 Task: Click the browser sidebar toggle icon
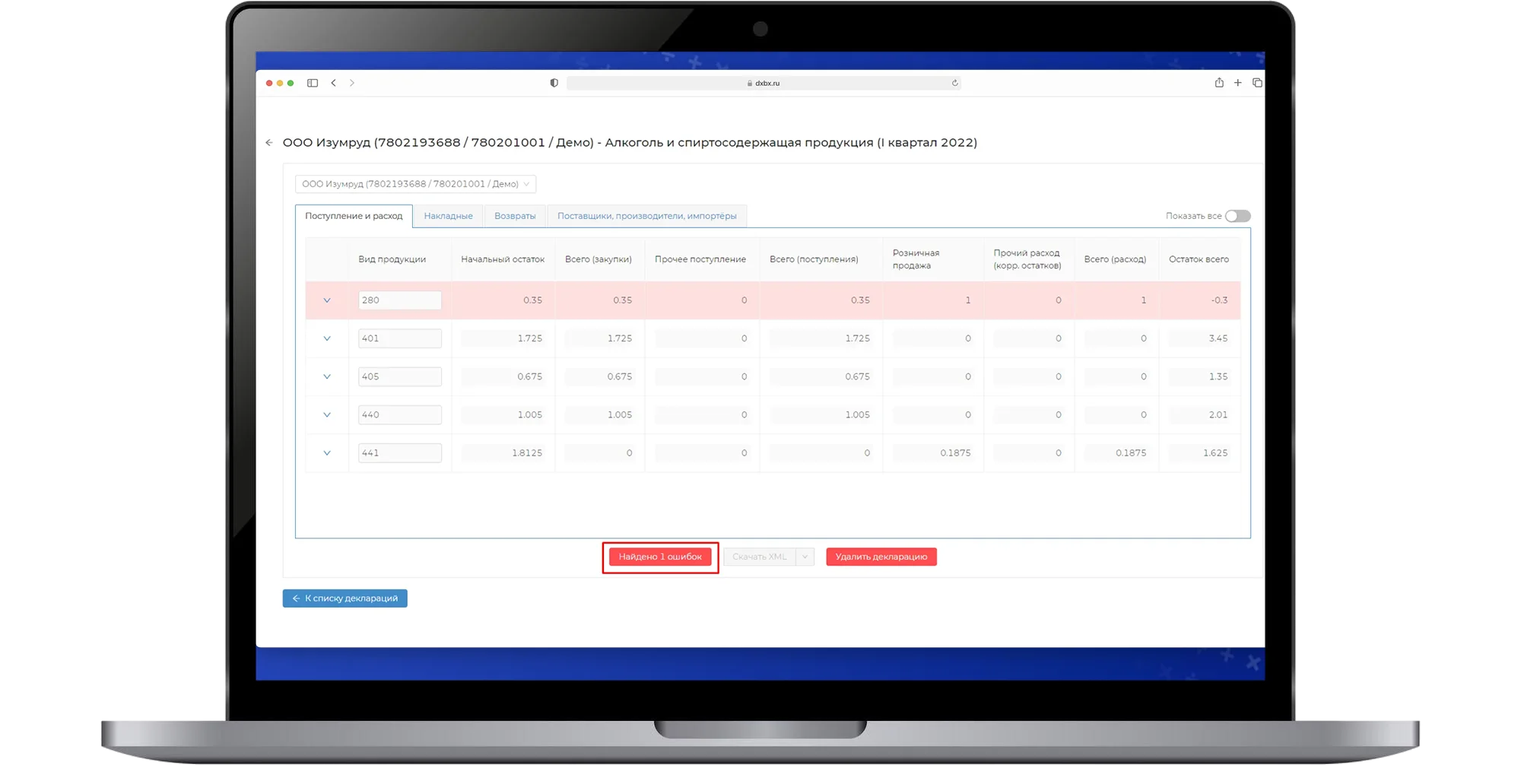313,83
